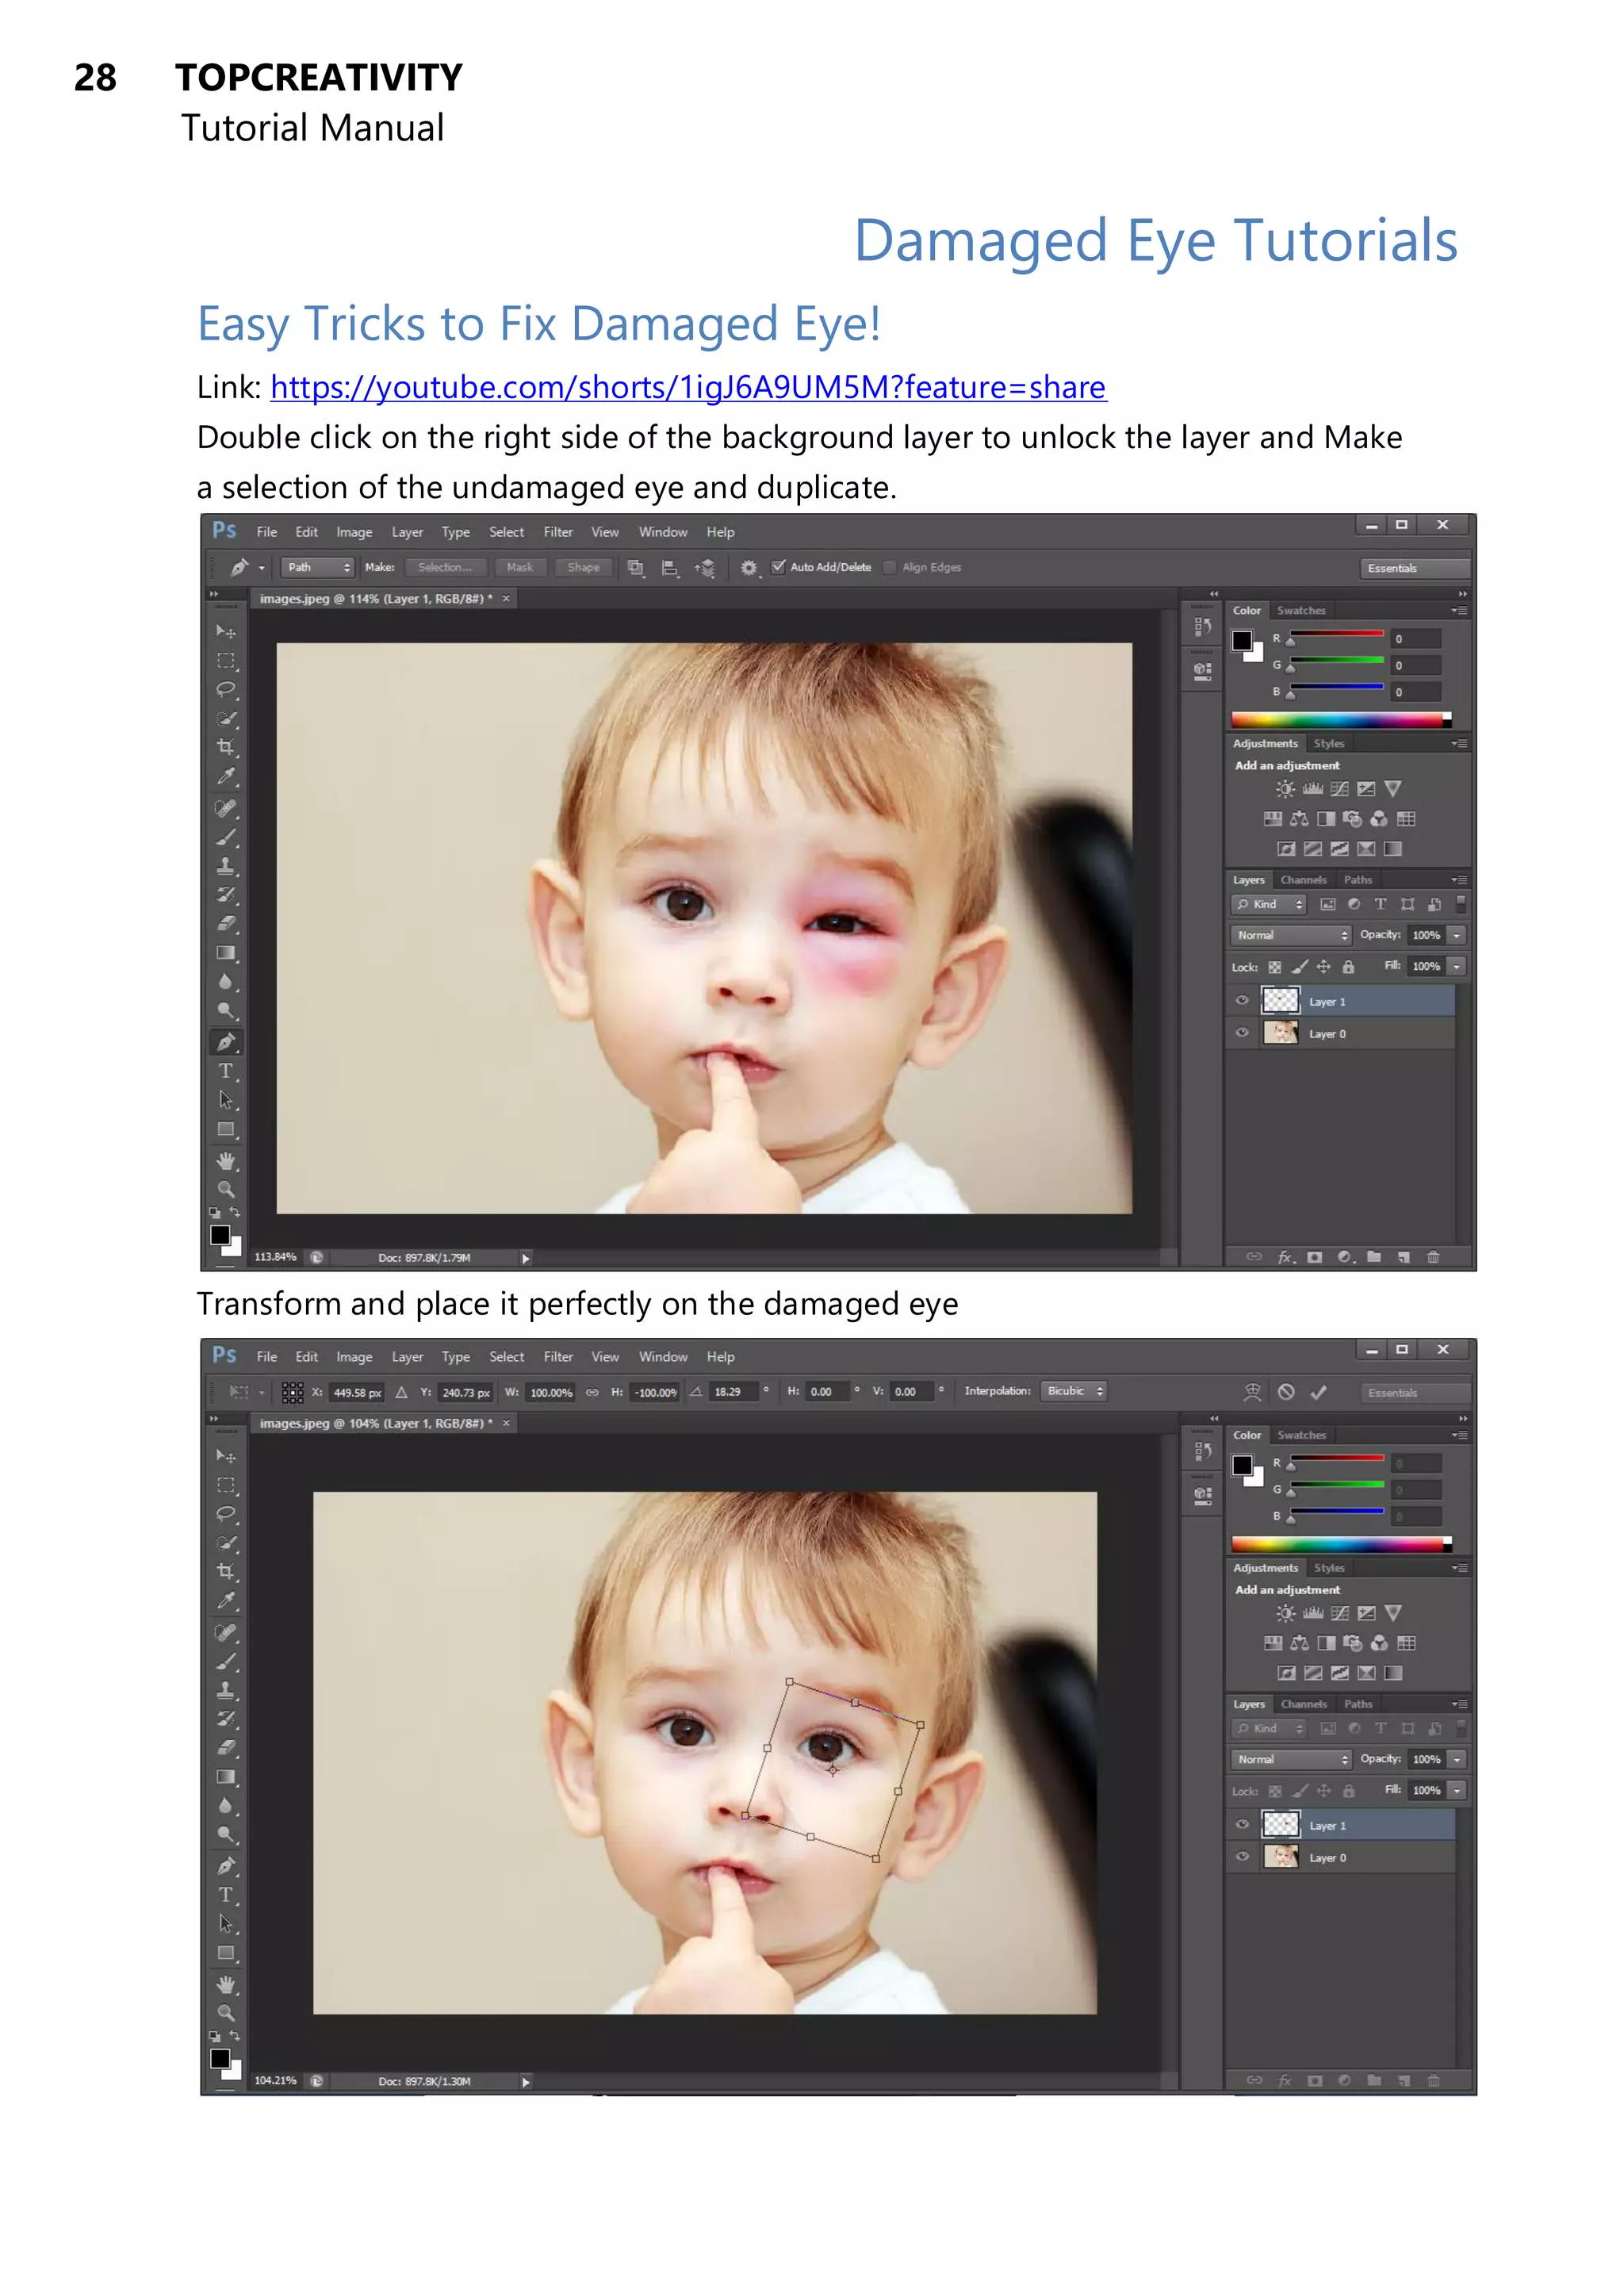This screenshot has height=2296, width=1624.
Task: Select the Brush tool in the 104% window
Action: 226,1661
